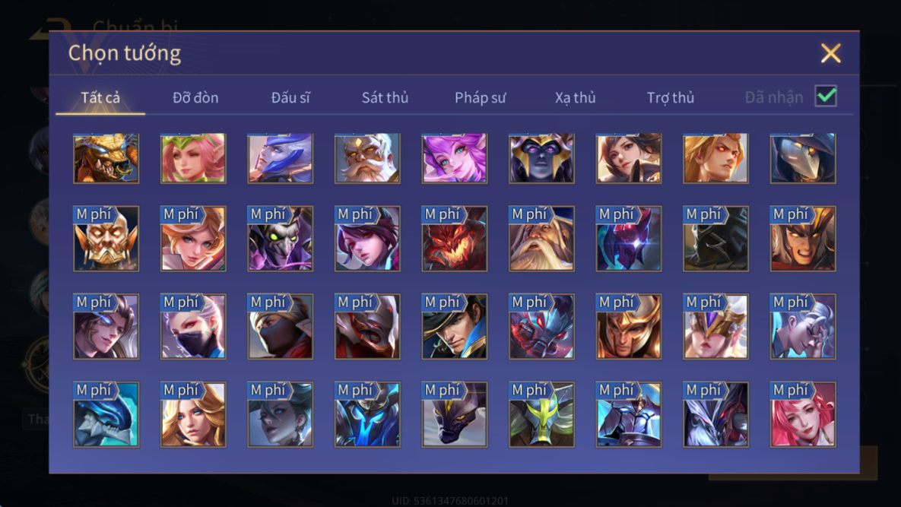Select the purple-haired girl hero portrait
901x507 pixels.
click(455, 158)
